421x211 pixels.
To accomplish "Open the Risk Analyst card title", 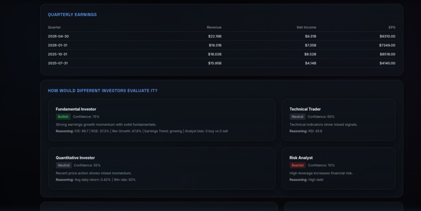I will pos(301,158).
